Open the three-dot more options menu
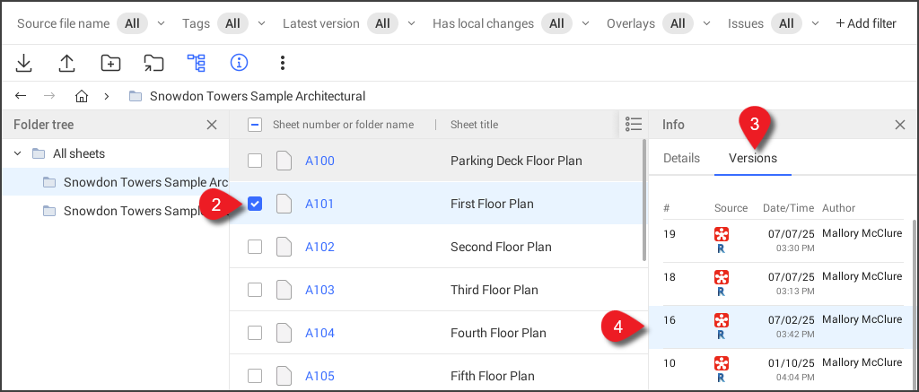Screen dimensions: 919x392 tap(283, 63)
